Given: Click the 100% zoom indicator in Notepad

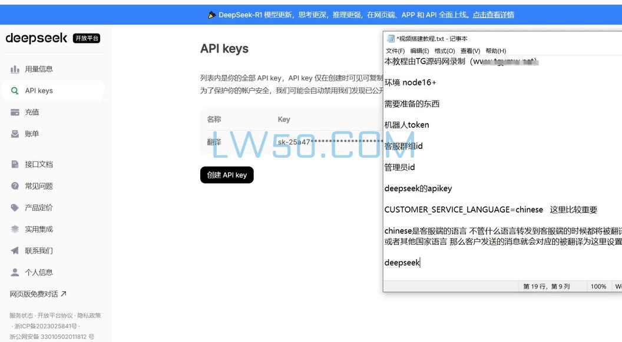Looking at the screenshot, I should pos(598,286).
